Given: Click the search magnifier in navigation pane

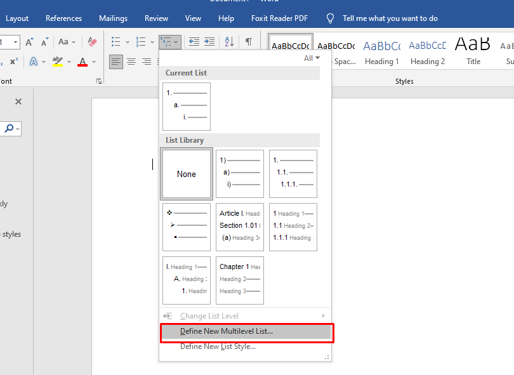Looking at the screenshot, I should [9, 128].
